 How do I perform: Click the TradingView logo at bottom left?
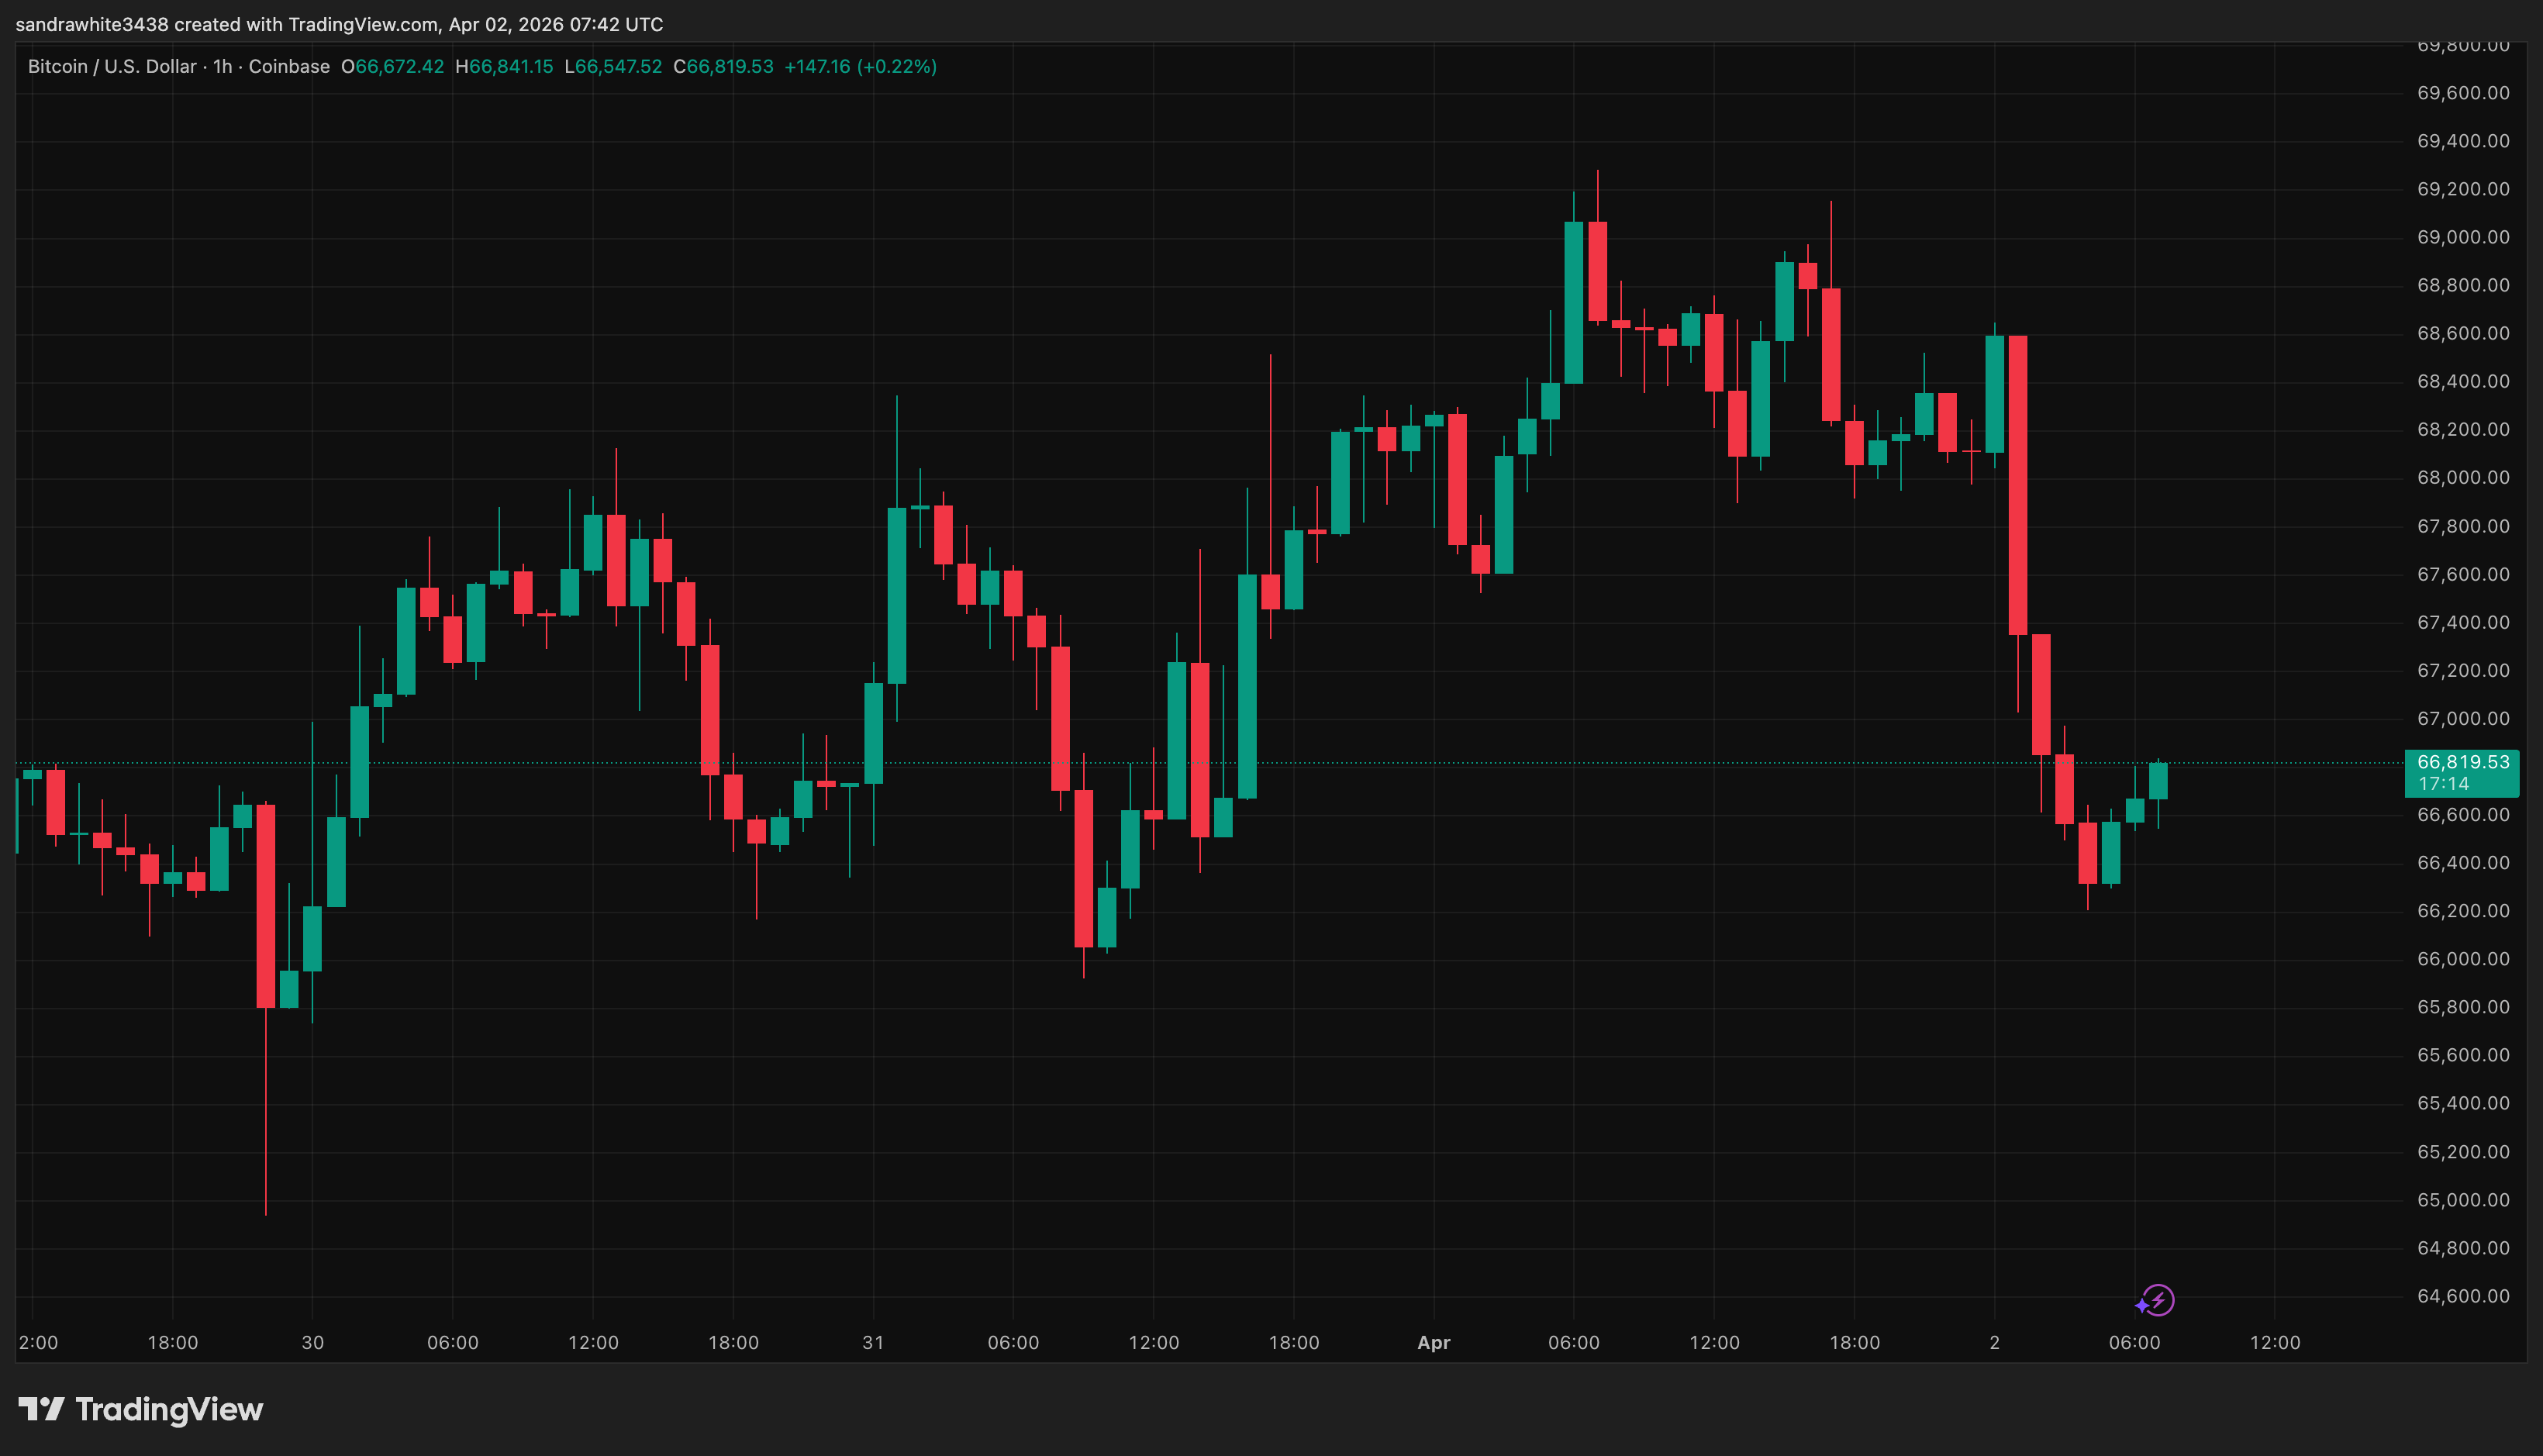[x=141, y=1410]
